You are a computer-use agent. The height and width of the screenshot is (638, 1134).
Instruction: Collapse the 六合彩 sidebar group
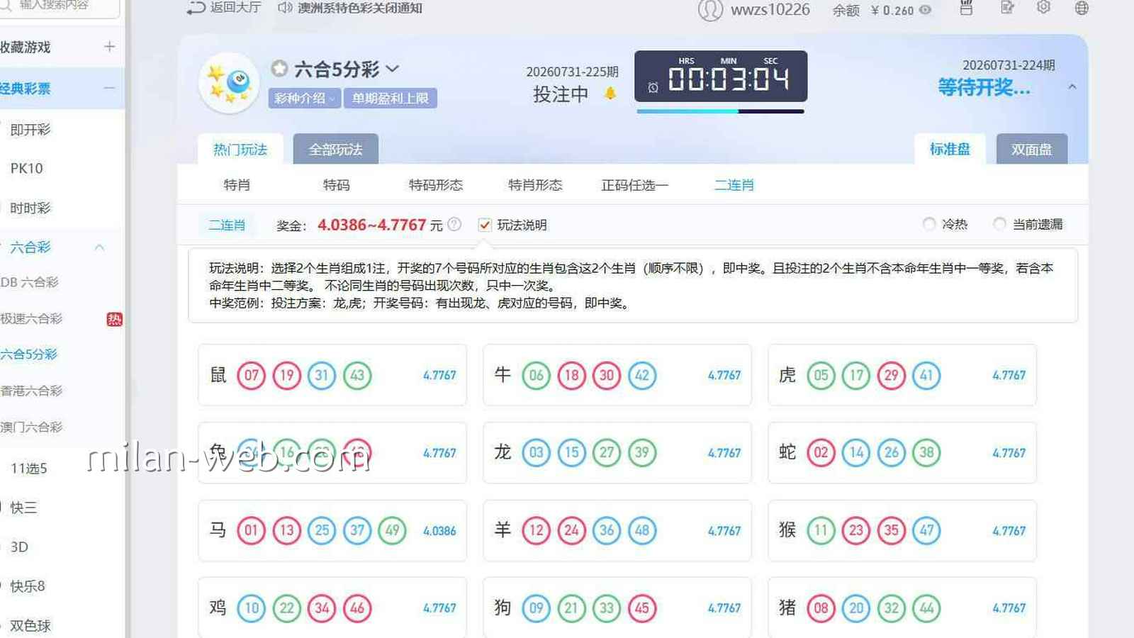[99, 247]
